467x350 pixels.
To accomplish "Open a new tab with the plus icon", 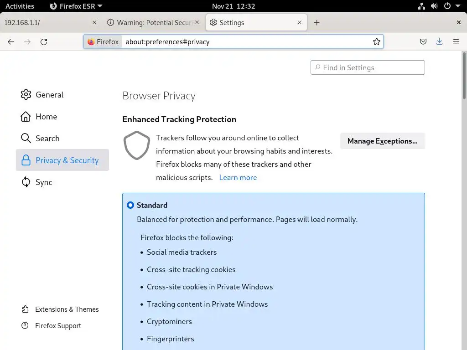I will click(x=317, y=22).
